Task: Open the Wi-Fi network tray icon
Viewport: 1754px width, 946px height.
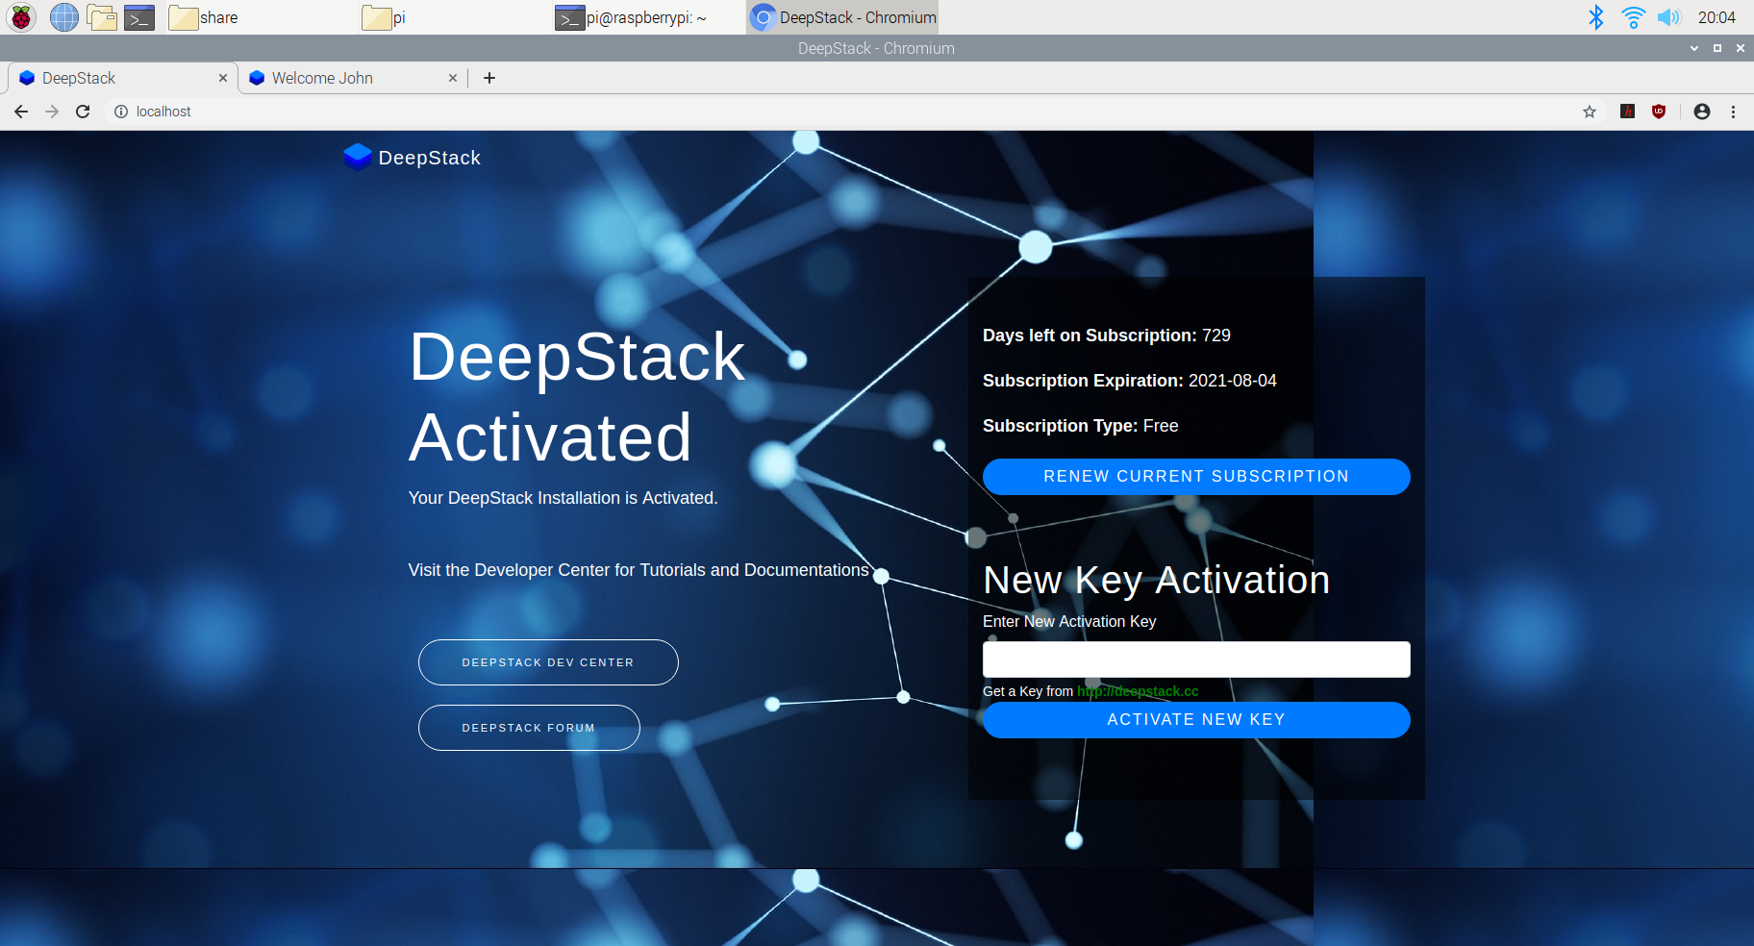Action: (1632, 16)
